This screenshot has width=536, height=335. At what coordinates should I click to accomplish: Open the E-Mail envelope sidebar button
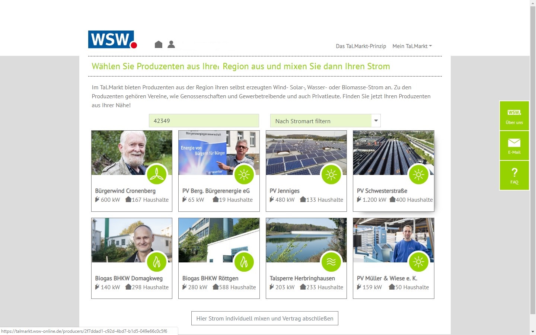[514, 146]
